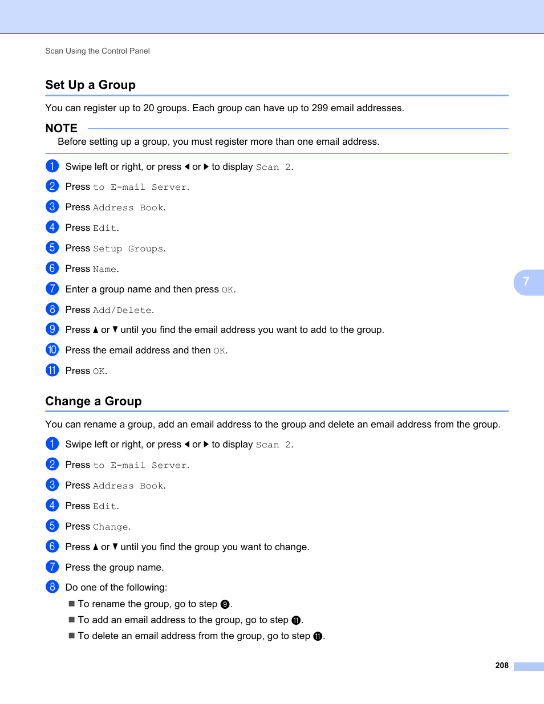The width and height of the screenshot is (544, 704).
Task: Click the Address Book text in Set Up step 3
Action: (128, 207)
